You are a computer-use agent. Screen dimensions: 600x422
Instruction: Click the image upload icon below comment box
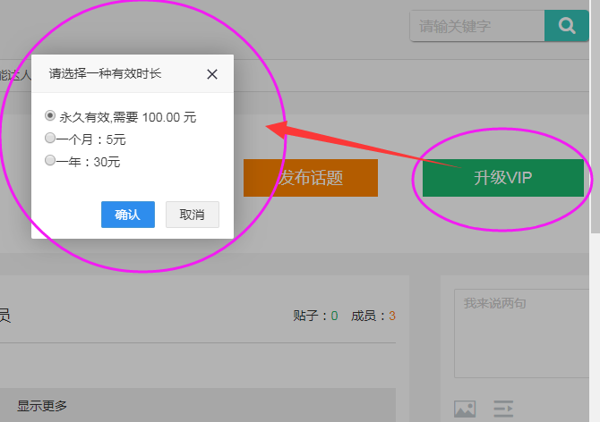point(465,409)
